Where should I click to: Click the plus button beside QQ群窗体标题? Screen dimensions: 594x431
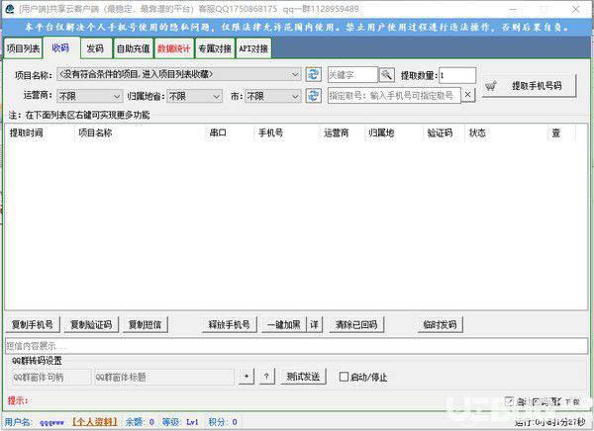click(247, 377)
